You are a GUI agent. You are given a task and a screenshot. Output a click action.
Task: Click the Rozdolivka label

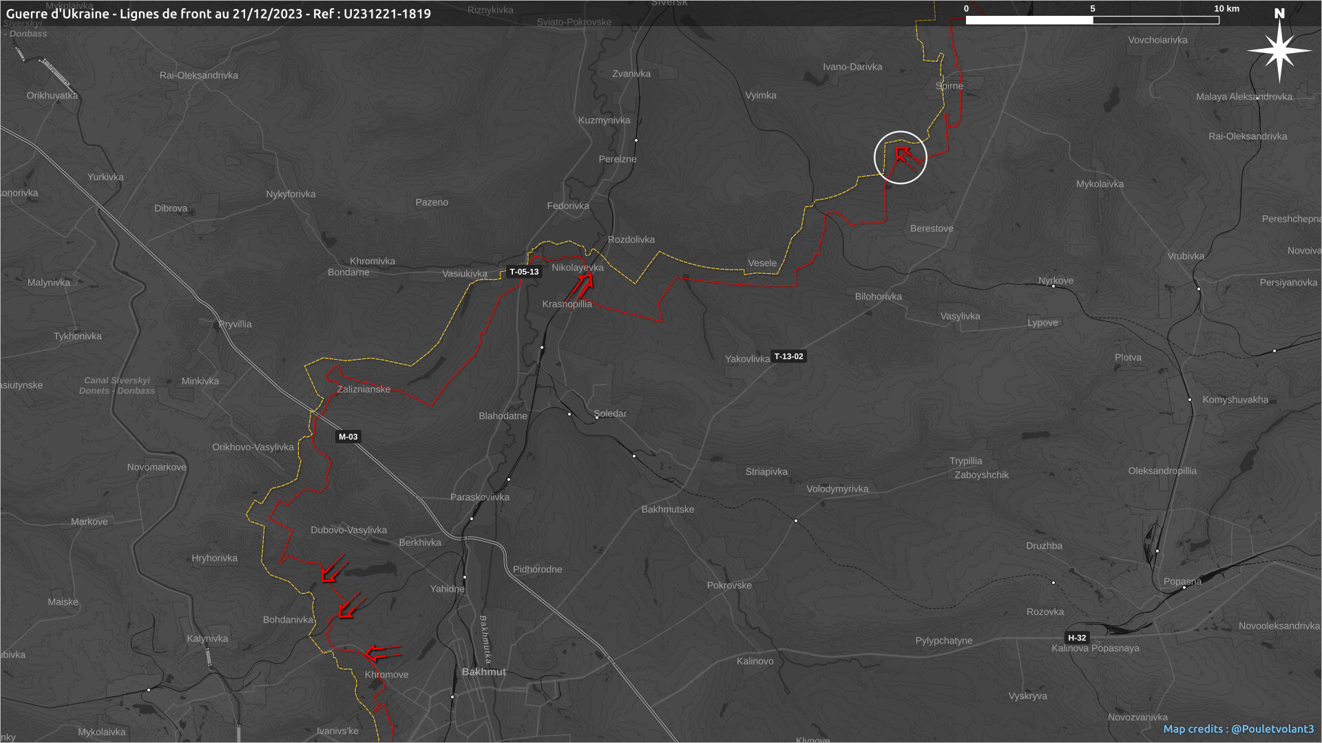coord(631,239)
